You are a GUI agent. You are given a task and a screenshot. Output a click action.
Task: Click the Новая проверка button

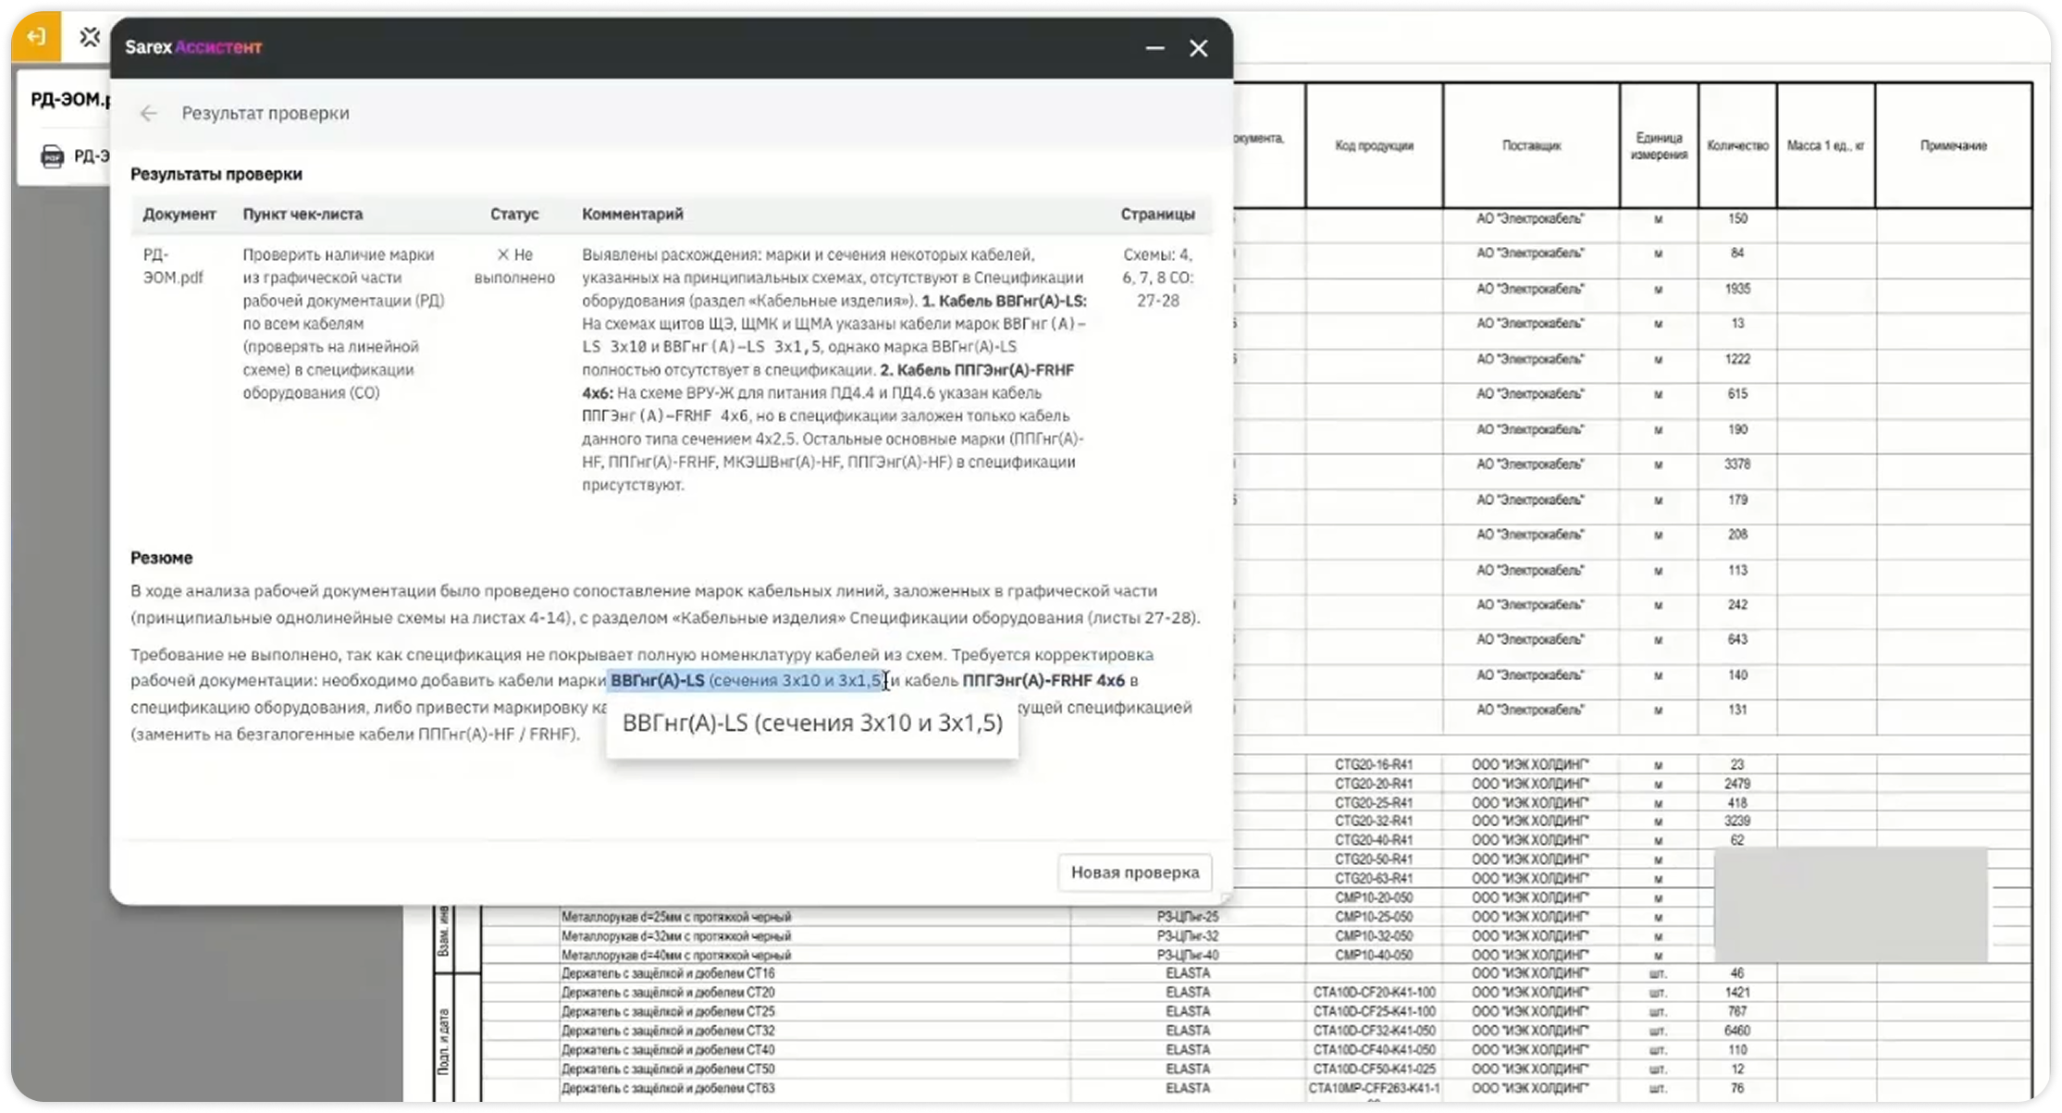tap(1134, 872)
